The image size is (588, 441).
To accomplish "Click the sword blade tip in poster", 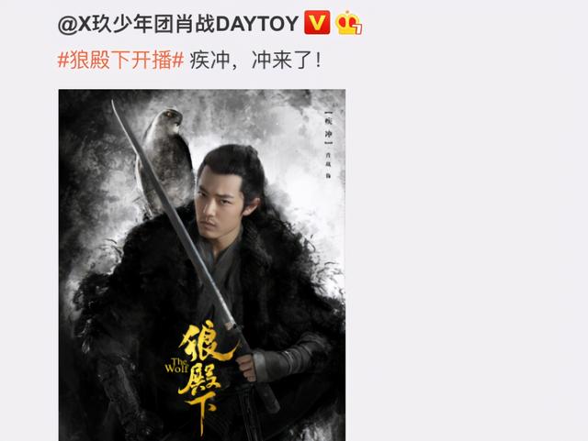I will pos(116,110).
